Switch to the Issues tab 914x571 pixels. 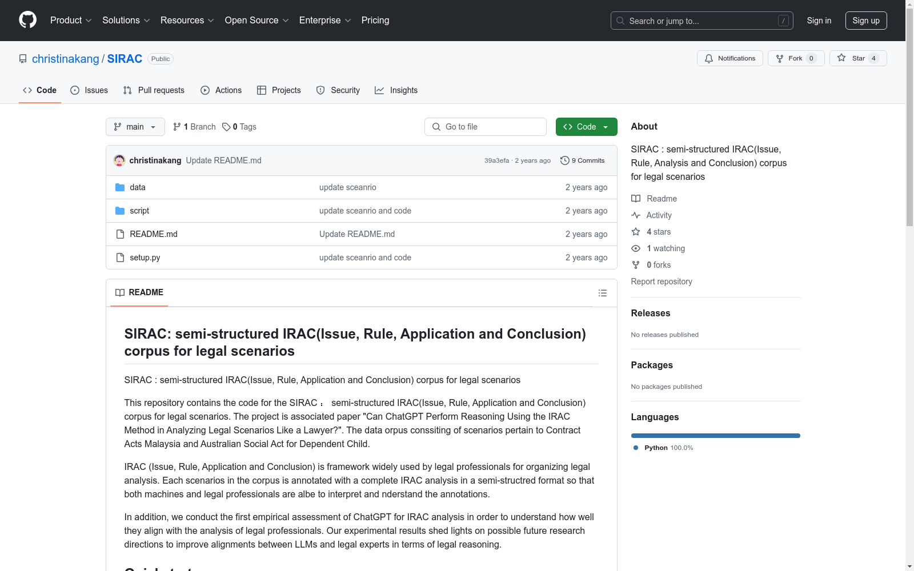89,90
